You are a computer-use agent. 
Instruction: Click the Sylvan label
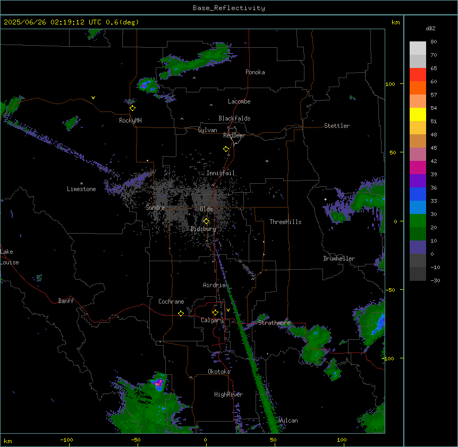click(207, 130)
